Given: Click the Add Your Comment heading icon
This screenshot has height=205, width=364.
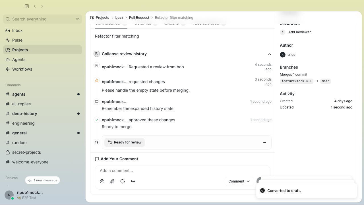Looking at the screenshot, I should (x=97, y=159).
